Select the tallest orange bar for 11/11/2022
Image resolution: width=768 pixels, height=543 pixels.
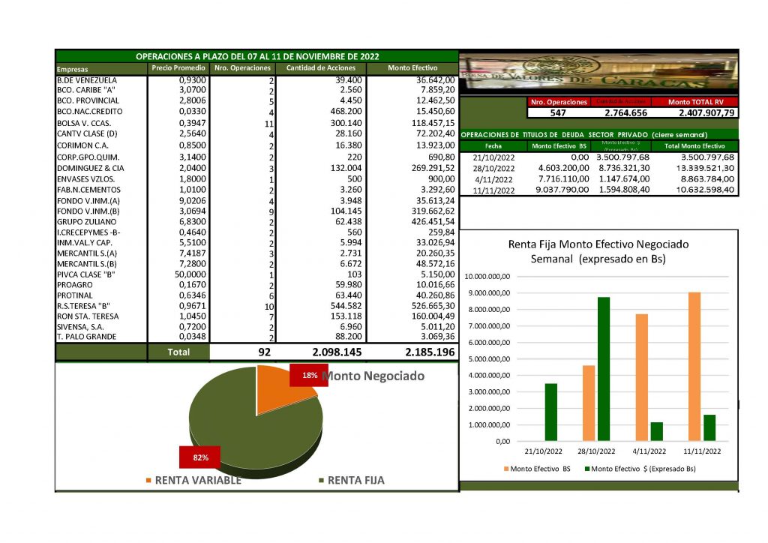coord(694,366)
